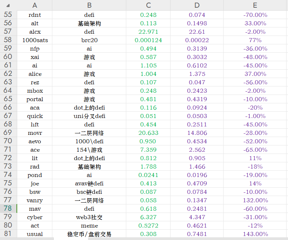This screenshot has height=240, width=288.
Task: Click value 1.105 in column C
Action: click(148, 66)
